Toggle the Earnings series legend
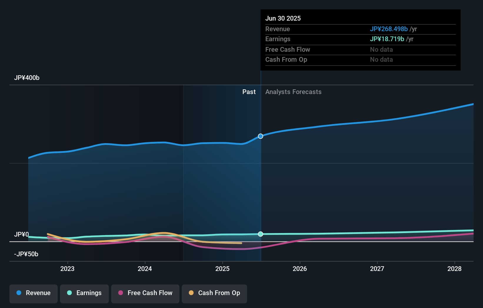This screenshot has height=308, width=483. (84, 293)
